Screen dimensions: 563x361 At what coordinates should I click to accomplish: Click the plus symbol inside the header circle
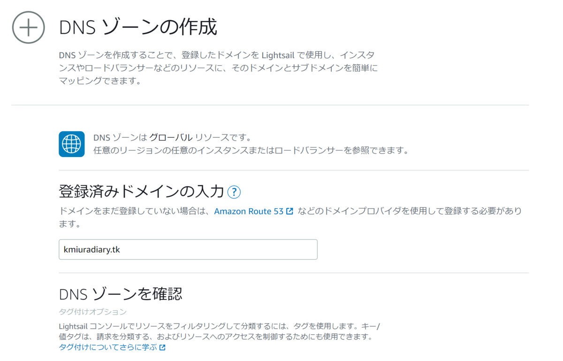(x=28, y=27)
